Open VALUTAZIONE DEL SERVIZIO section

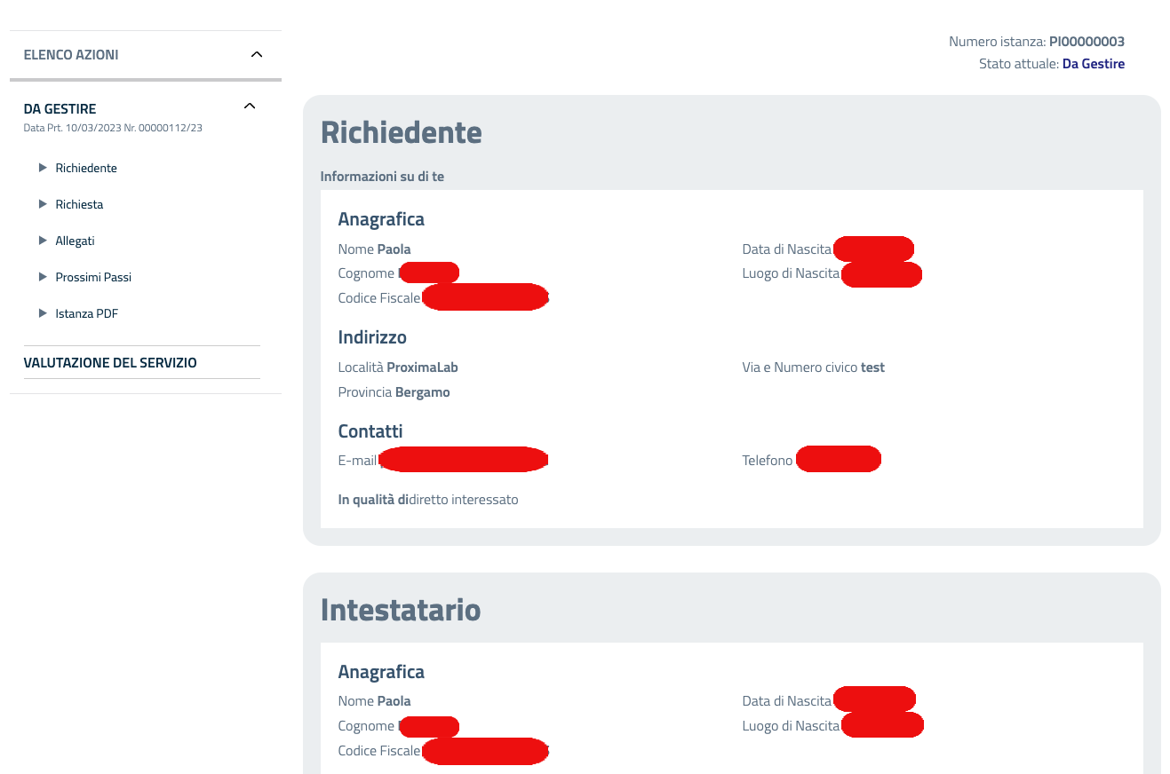pos(110,363)
